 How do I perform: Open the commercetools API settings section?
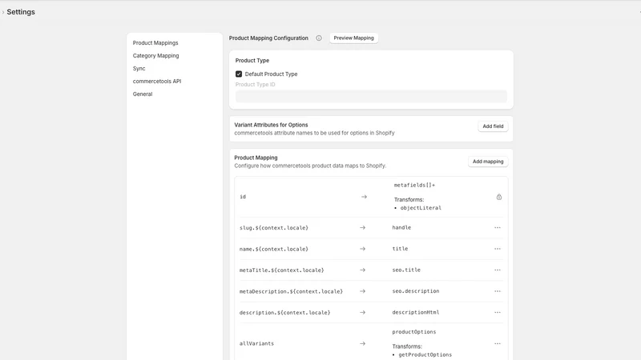tap(157, 82)
